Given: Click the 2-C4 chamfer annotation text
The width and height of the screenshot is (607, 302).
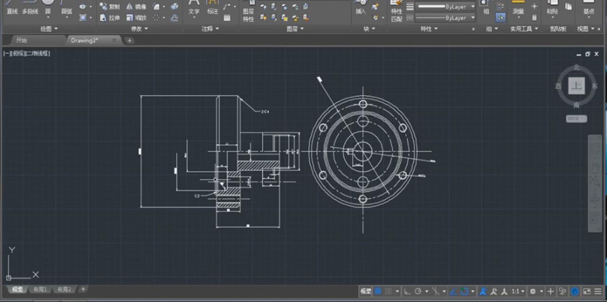Looking at the screenshot, I should click(265, 112).
